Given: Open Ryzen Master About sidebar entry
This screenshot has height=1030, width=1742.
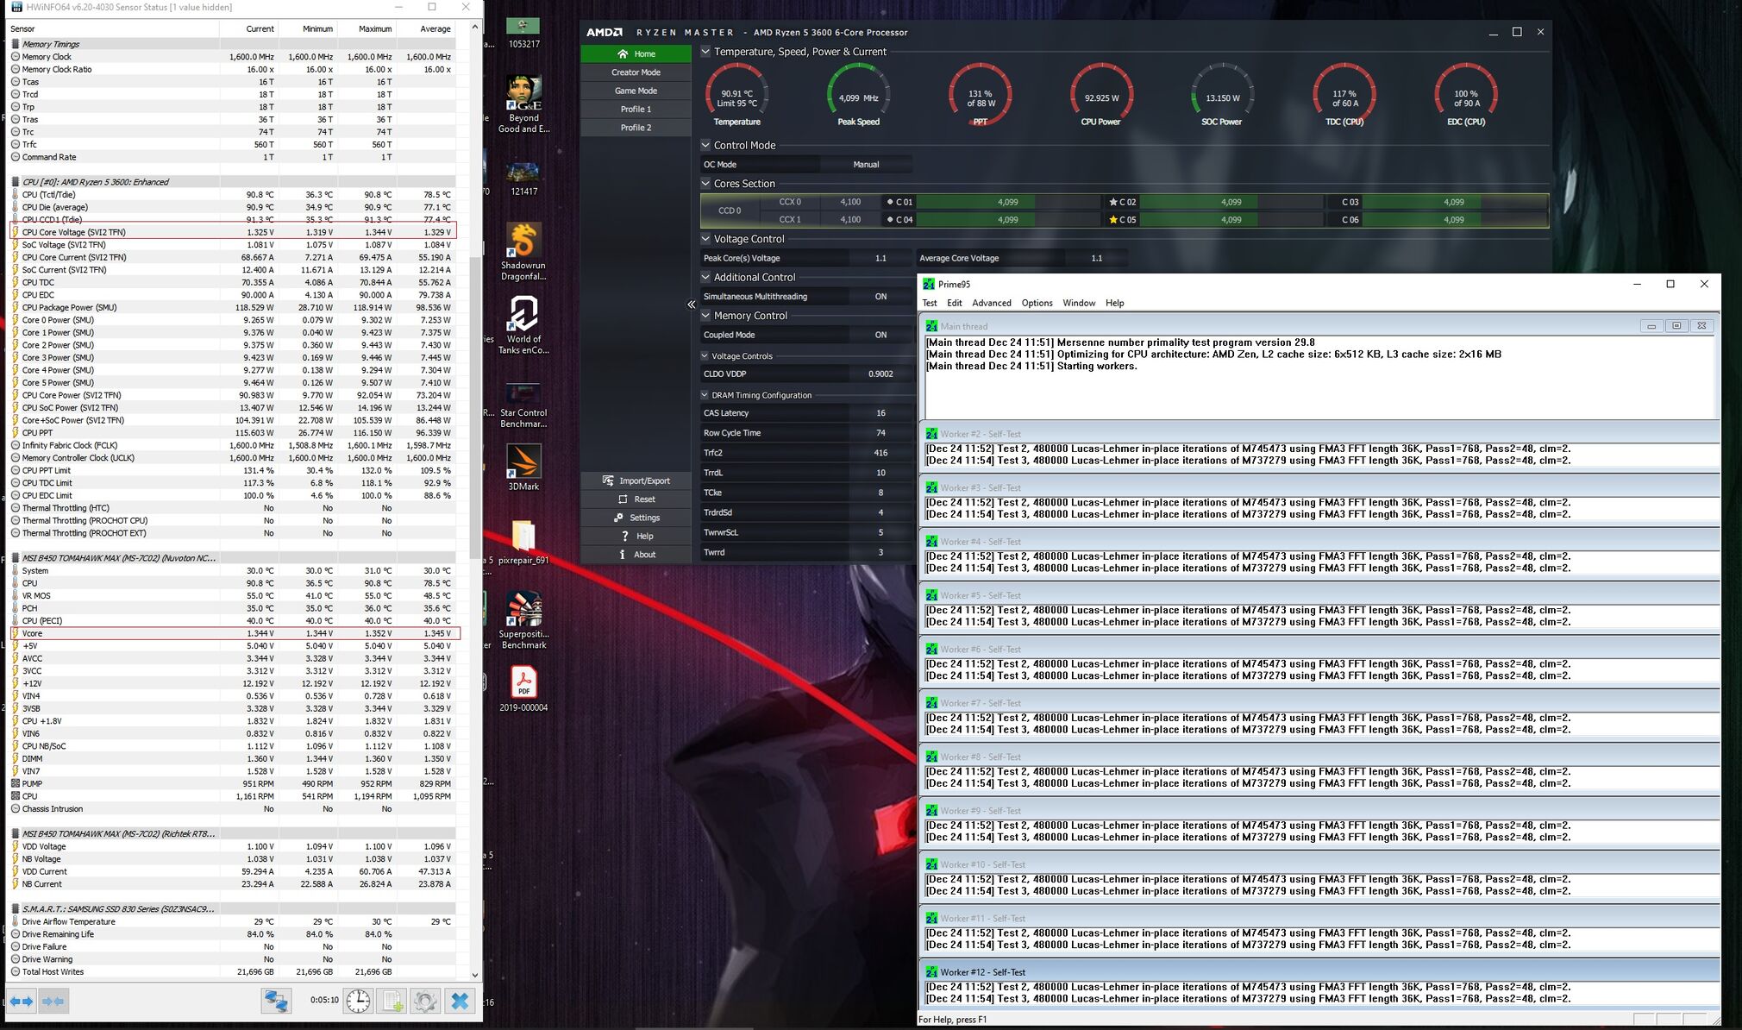Looking at the screenshot, I should (x=636, y=555).
